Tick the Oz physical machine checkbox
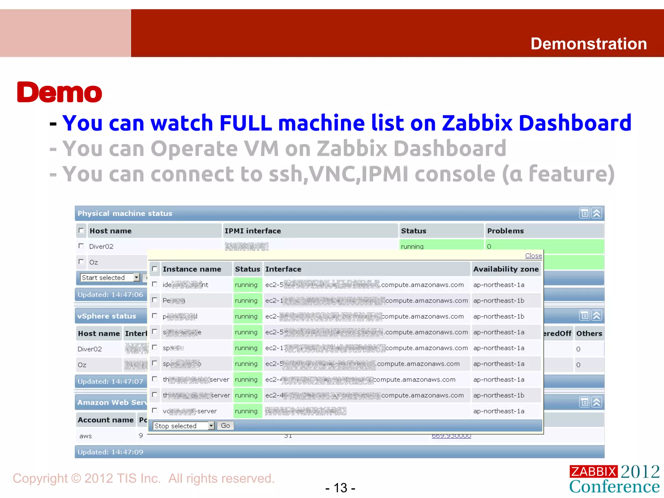The height and width of the screenshot is (498, 664). pos(81,261)
